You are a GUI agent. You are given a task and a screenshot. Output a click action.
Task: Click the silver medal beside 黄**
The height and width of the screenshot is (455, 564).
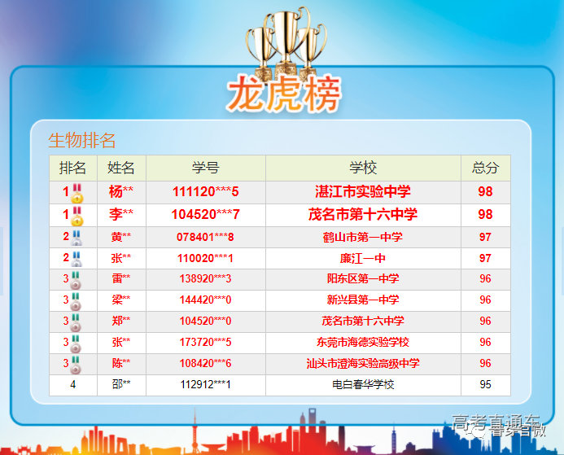click(77, 238)
